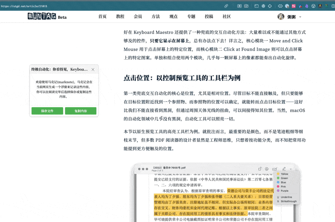
Task: Click the contact card icon in browser toolbar
Action: (240, 6)
